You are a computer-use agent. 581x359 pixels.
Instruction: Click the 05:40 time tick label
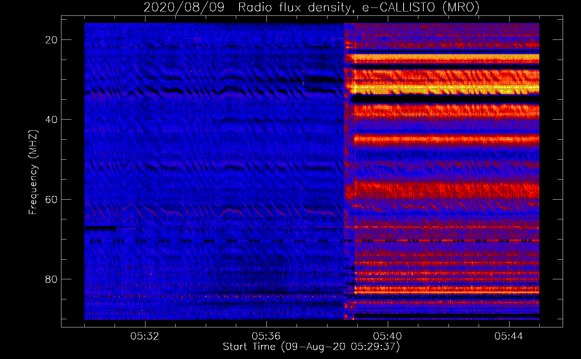click(387, 336)
